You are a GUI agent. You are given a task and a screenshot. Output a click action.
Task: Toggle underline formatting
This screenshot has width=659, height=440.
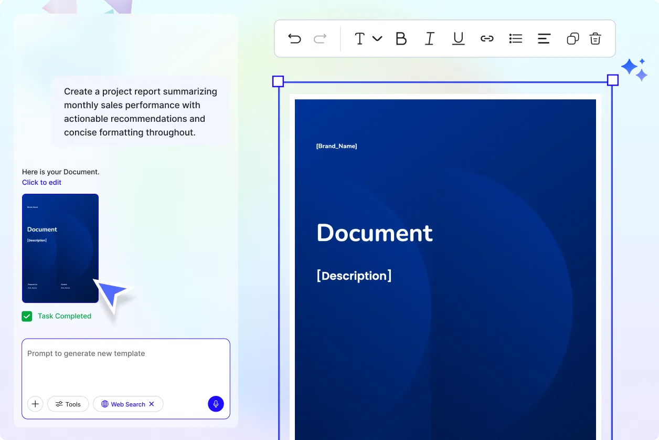pos(459,39)
